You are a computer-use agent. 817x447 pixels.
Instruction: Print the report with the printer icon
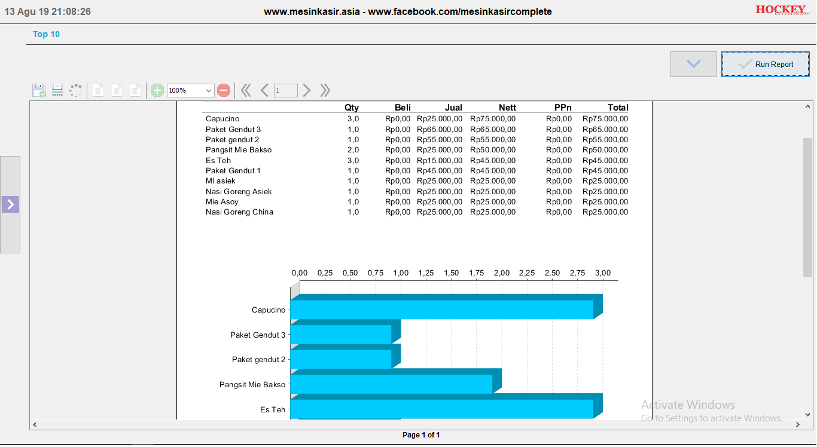click(57, 90)
